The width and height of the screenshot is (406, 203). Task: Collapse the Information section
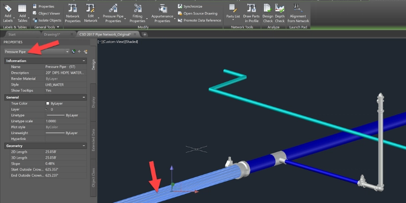click(x=84, y=61)
